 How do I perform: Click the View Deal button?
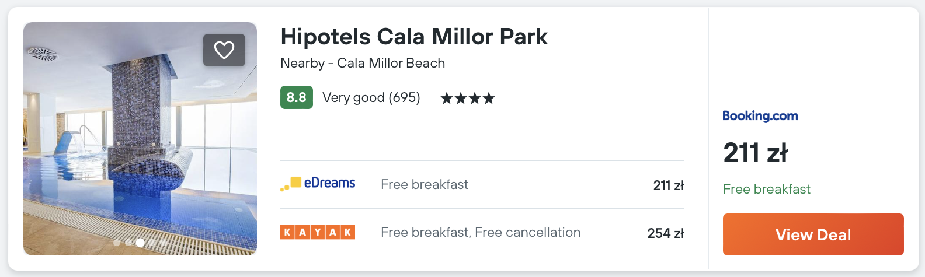point(813,234)
